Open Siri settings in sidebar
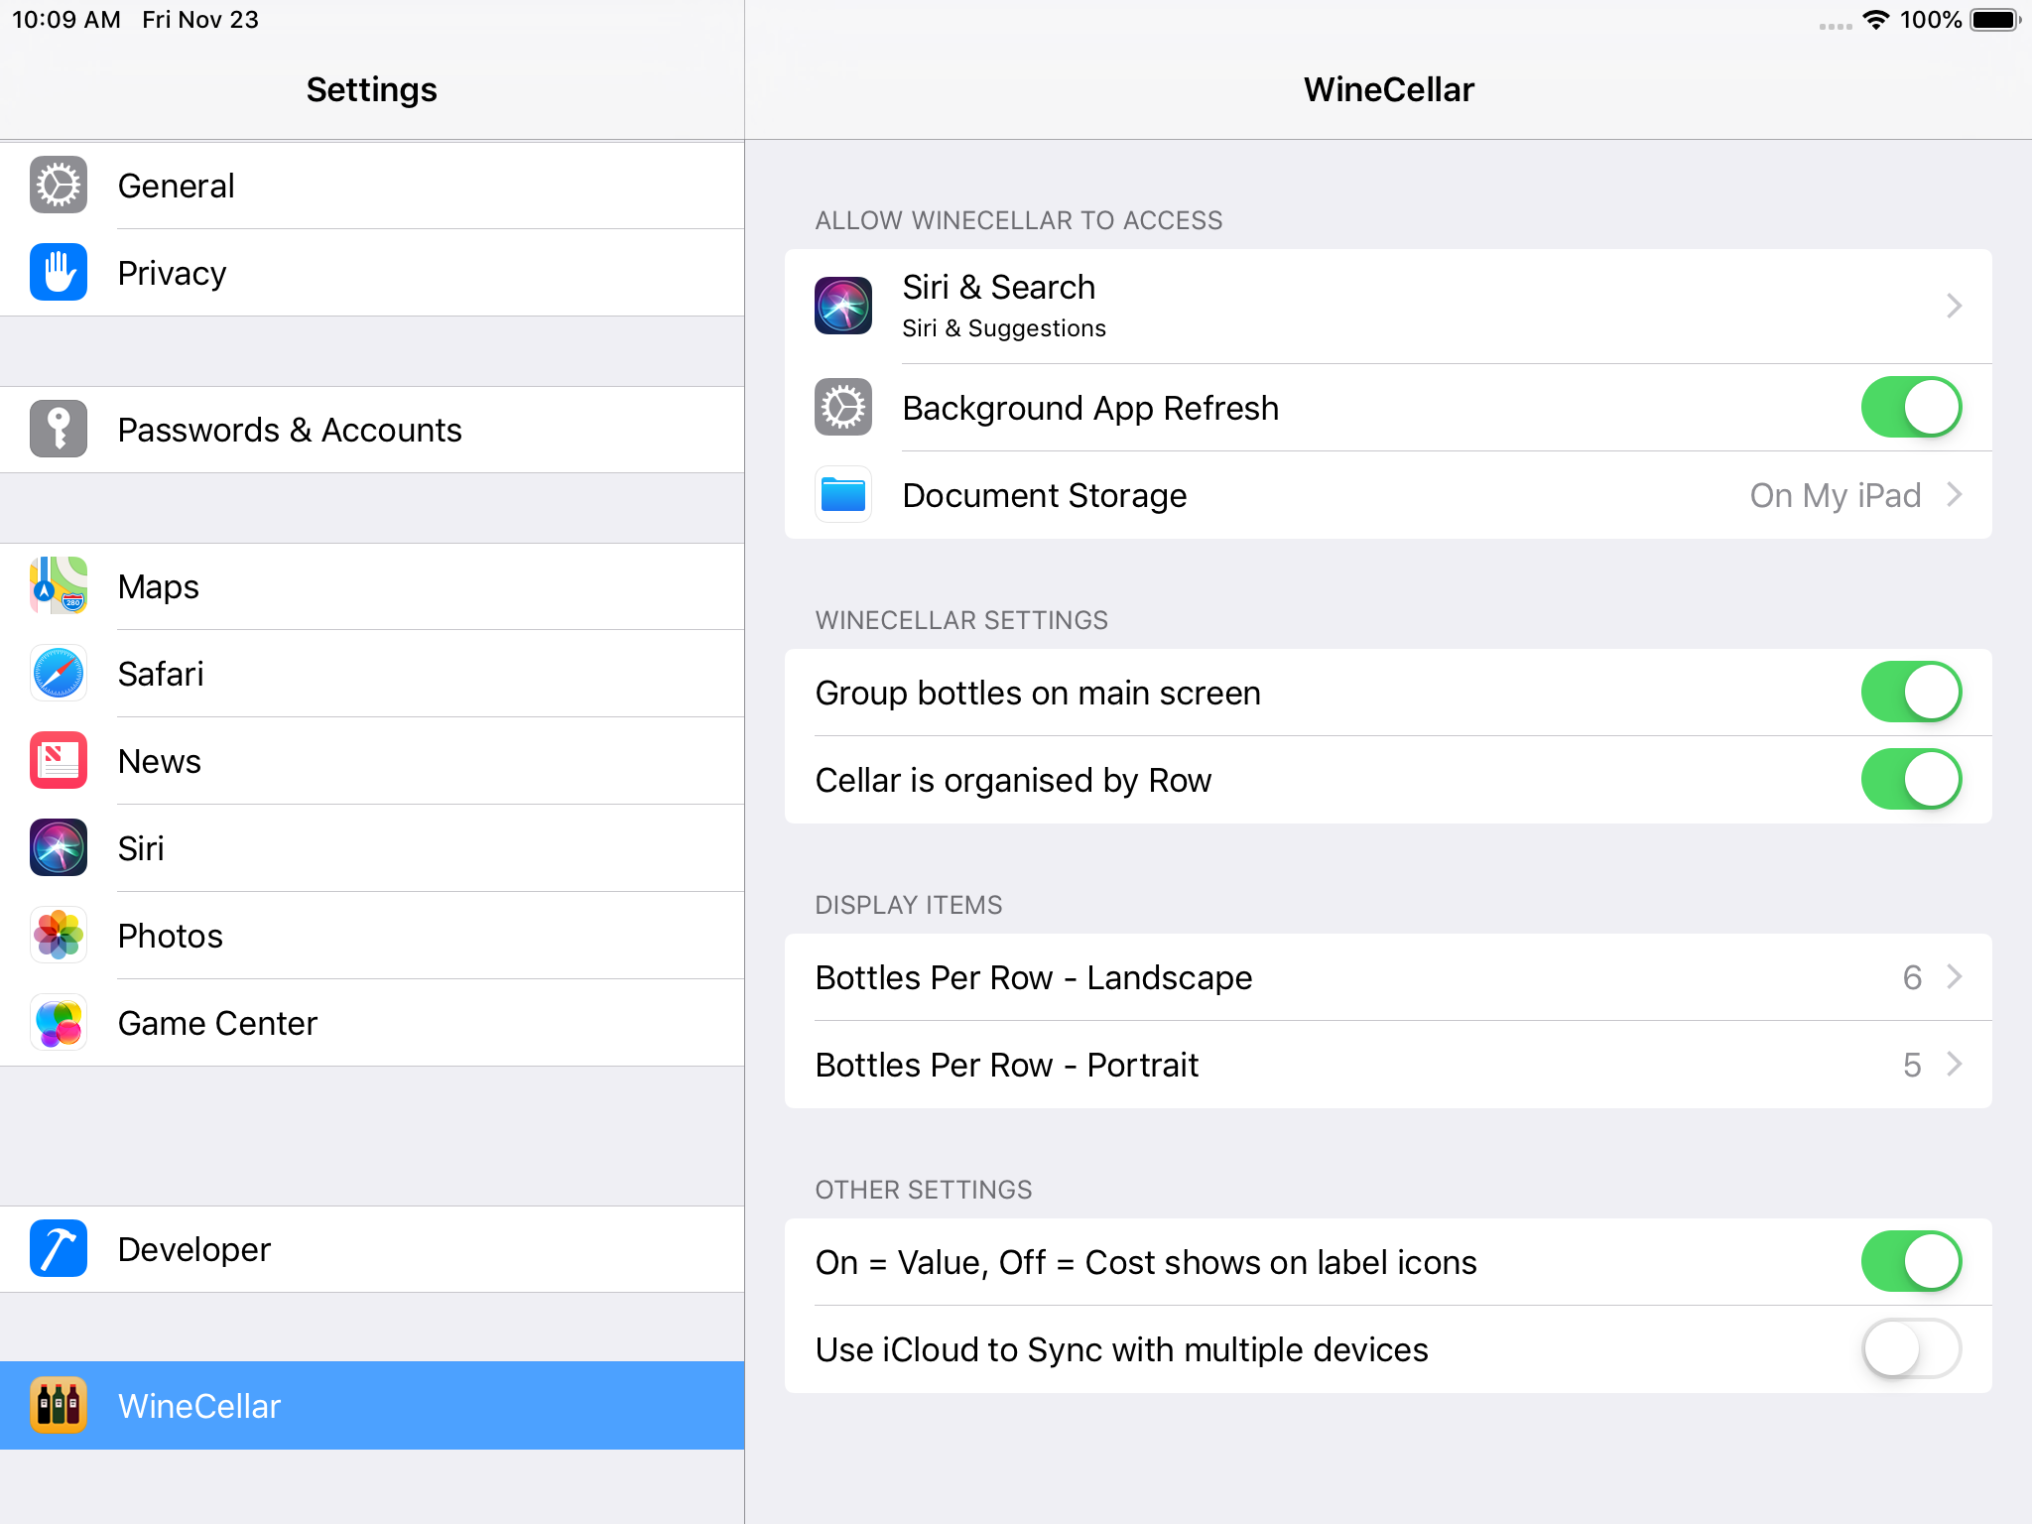 141,848
